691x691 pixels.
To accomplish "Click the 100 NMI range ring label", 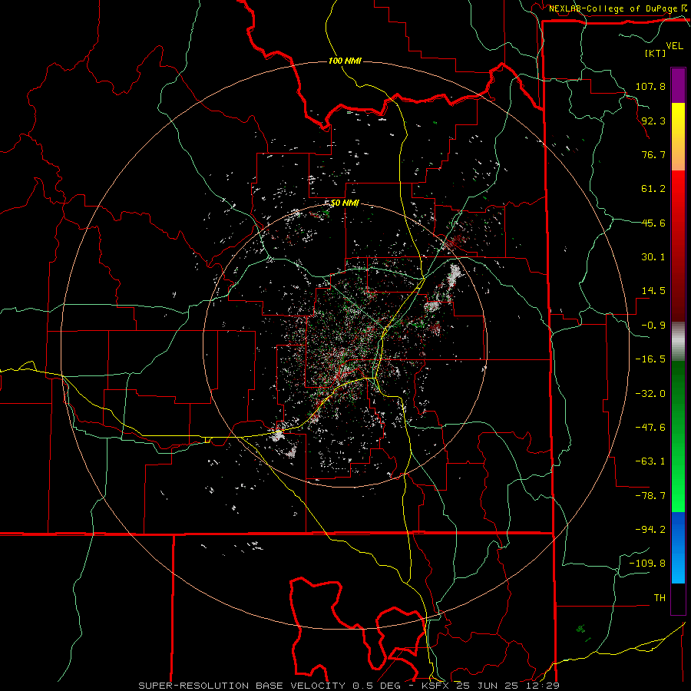I will (345, 61).
